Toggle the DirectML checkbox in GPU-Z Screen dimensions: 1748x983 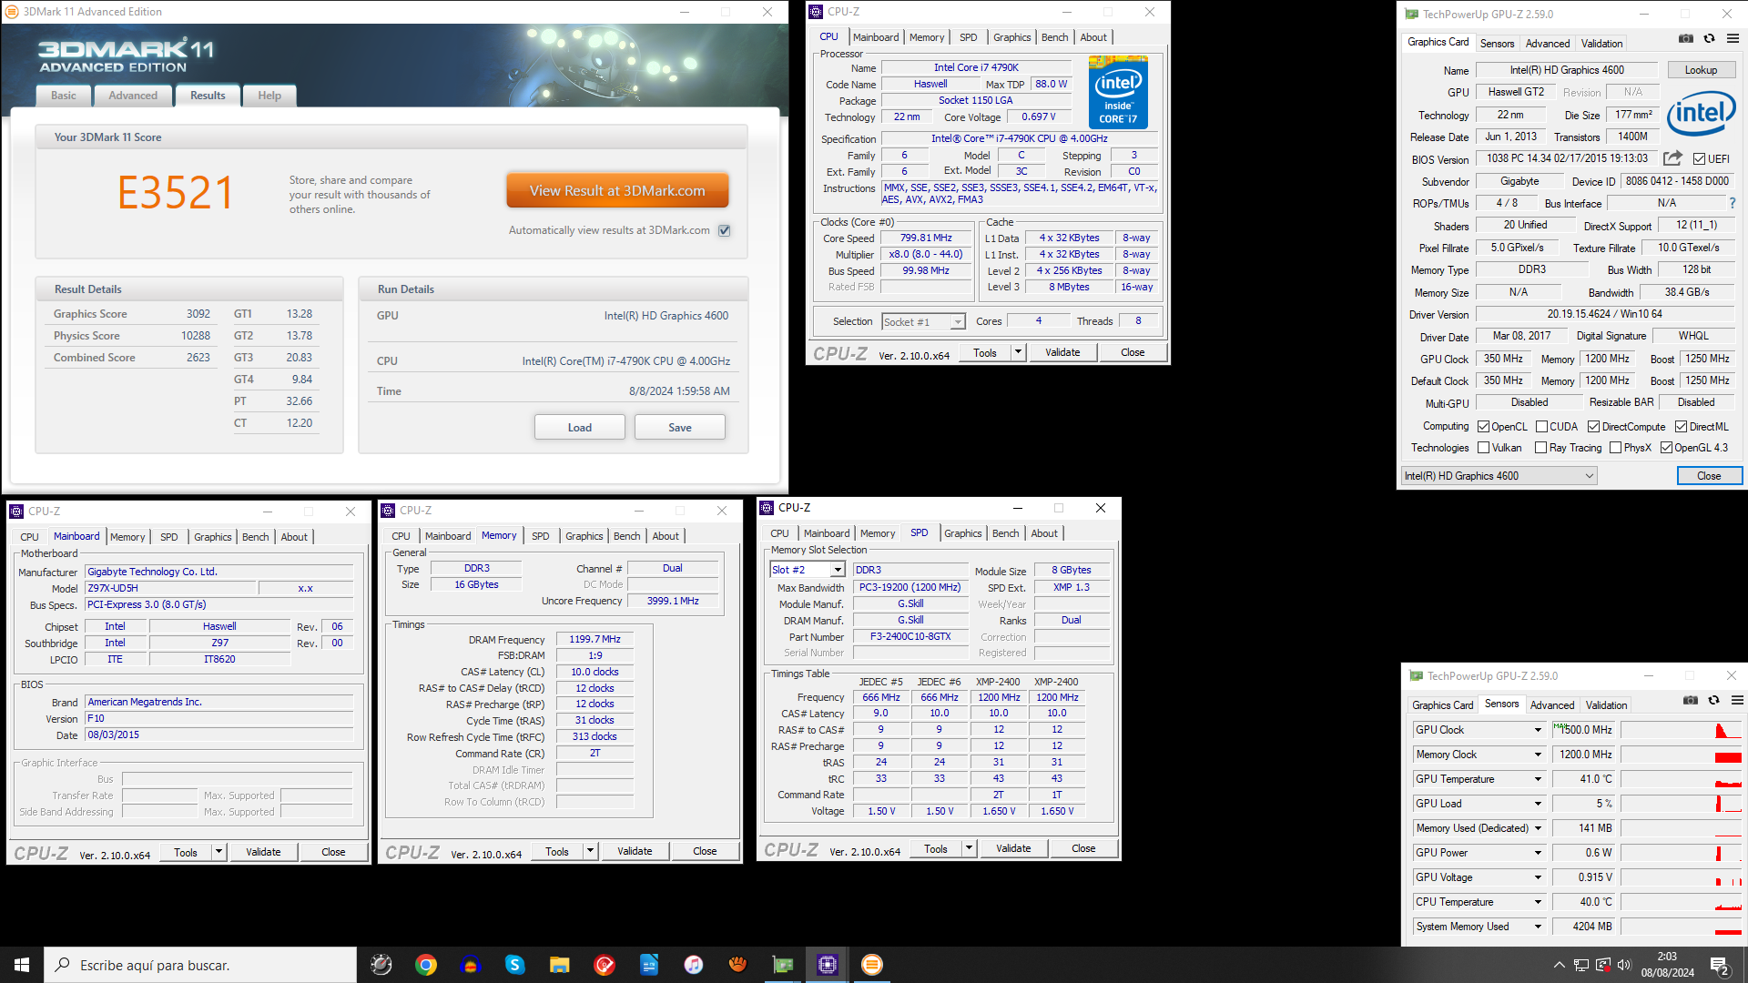1682,427
